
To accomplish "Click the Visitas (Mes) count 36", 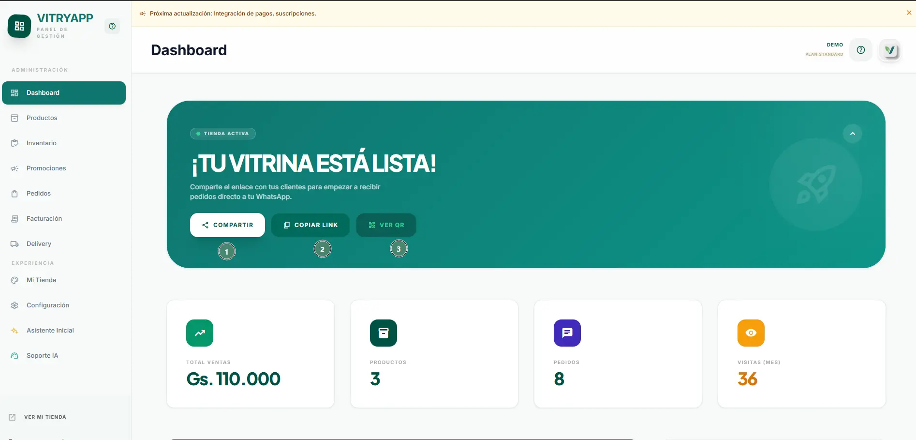I will pos(748,379).
